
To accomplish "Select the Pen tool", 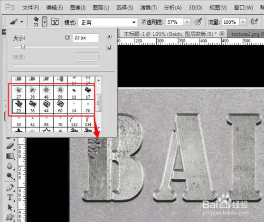I will point(10,188).
